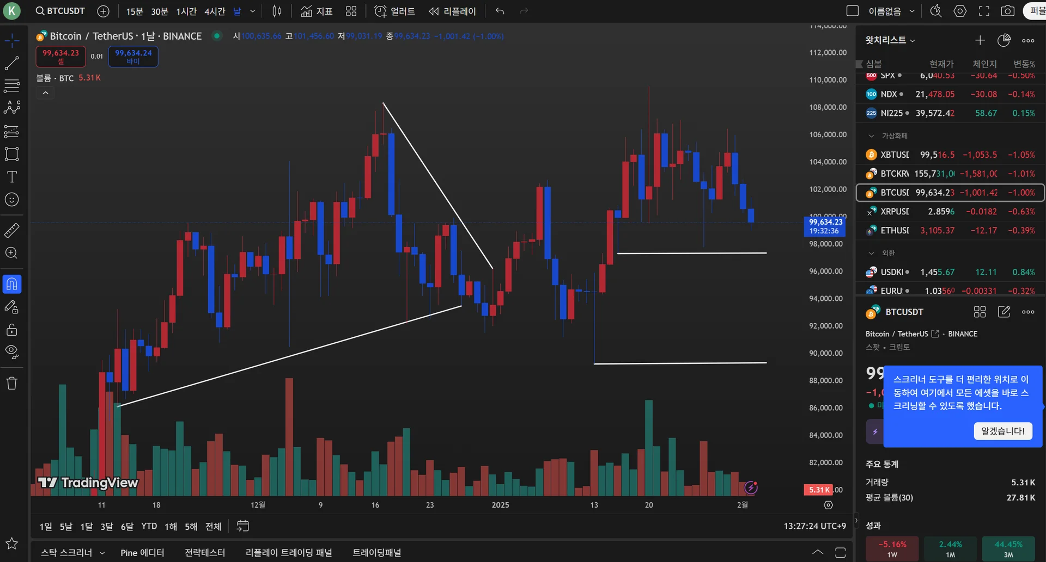Open chart settings hexagon icon
The height and width of the screenshot is (562, 1046).
[x=960, y=11]
